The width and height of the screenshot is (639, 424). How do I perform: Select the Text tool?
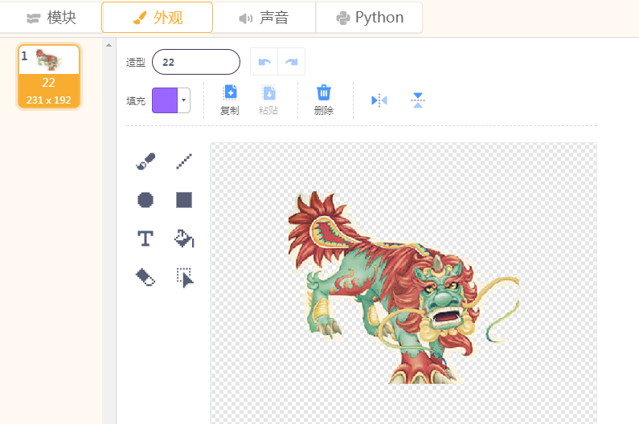(x=145, y=238)
